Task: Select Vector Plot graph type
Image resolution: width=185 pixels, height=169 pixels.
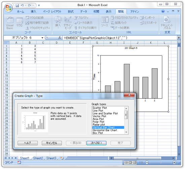Action: [99, 116]
